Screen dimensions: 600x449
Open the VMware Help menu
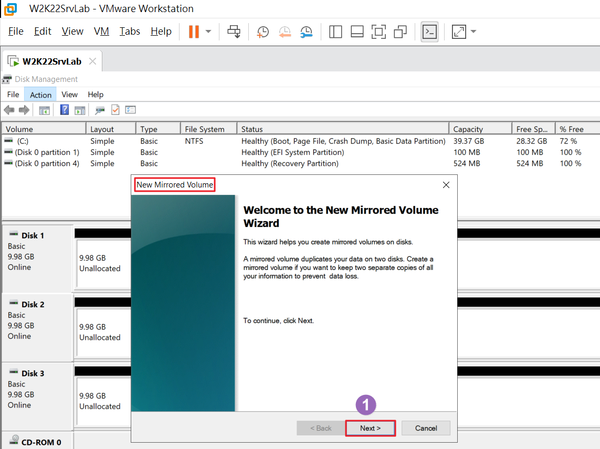(x=161, y=32)
